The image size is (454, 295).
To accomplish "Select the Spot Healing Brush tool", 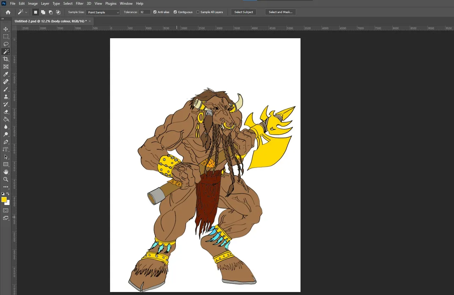I will [x=6, y=82].
